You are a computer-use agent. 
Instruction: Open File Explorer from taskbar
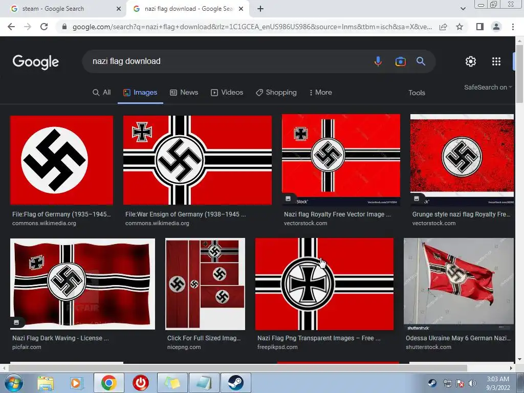pos(46,383)
